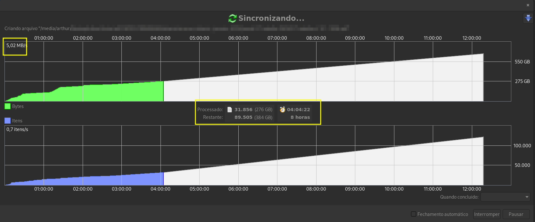535x222 pixels.
Task: Close the synchronization window
Action: (x=528, y=5)
